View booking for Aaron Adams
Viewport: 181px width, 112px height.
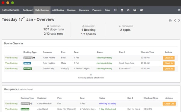(11, 58)
